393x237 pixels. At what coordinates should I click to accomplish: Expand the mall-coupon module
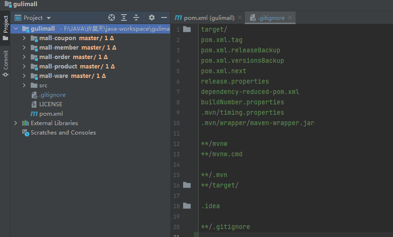(24, 38)
